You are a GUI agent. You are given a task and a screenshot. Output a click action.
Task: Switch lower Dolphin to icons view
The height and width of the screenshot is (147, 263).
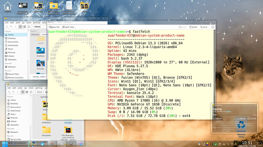pyautogui.click(x=22, y=92)
